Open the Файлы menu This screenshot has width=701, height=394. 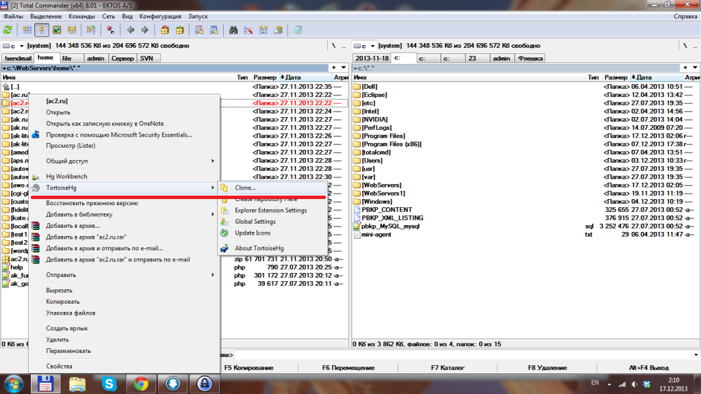pos(13,16)
